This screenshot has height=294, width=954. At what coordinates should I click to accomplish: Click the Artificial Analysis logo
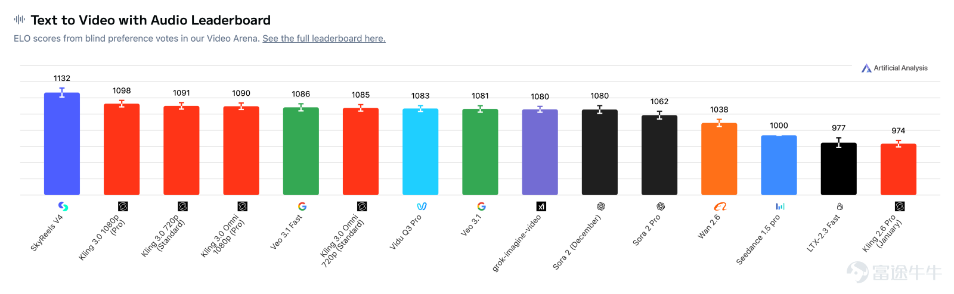point(894,68)
